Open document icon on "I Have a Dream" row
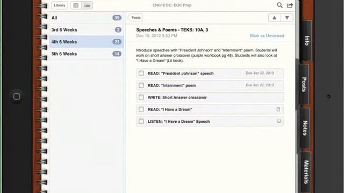Viewport: 344px width, 193px height. click(x=278, y=109)
